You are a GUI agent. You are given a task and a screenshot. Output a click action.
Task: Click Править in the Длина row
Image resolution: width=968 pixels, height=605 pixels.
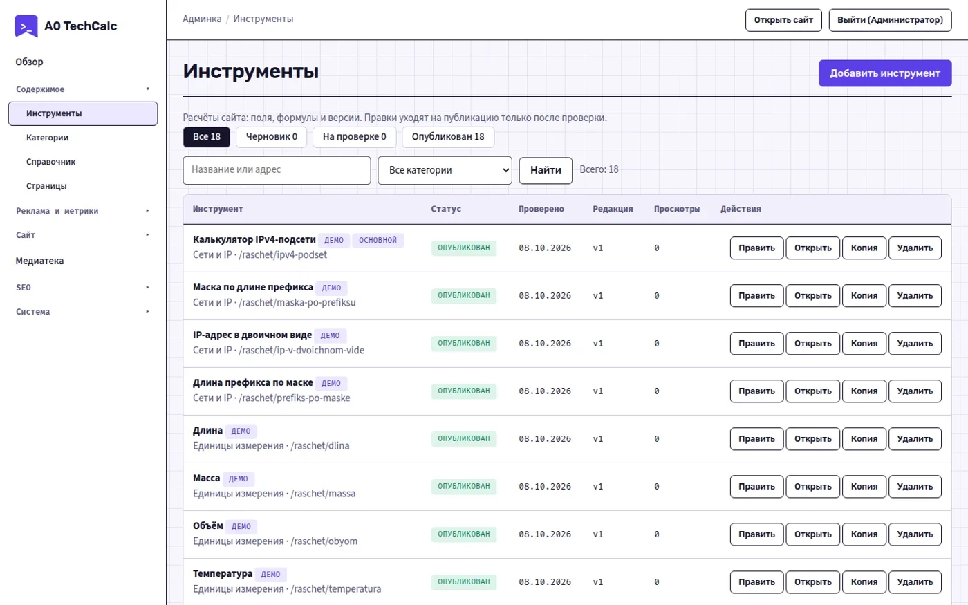click(756, 439)
